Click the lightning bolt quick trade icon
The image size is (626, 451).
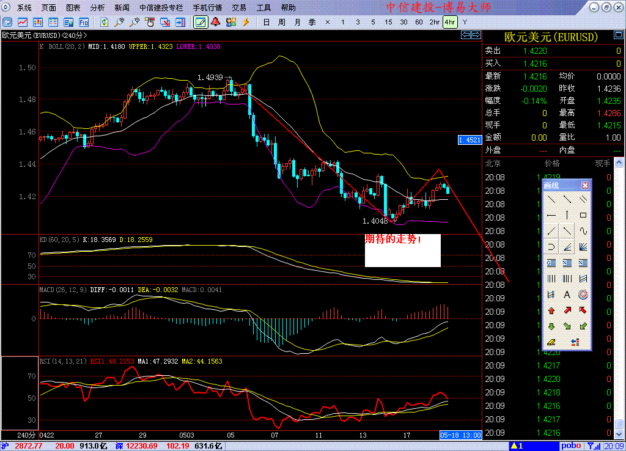tap(246, 22)
